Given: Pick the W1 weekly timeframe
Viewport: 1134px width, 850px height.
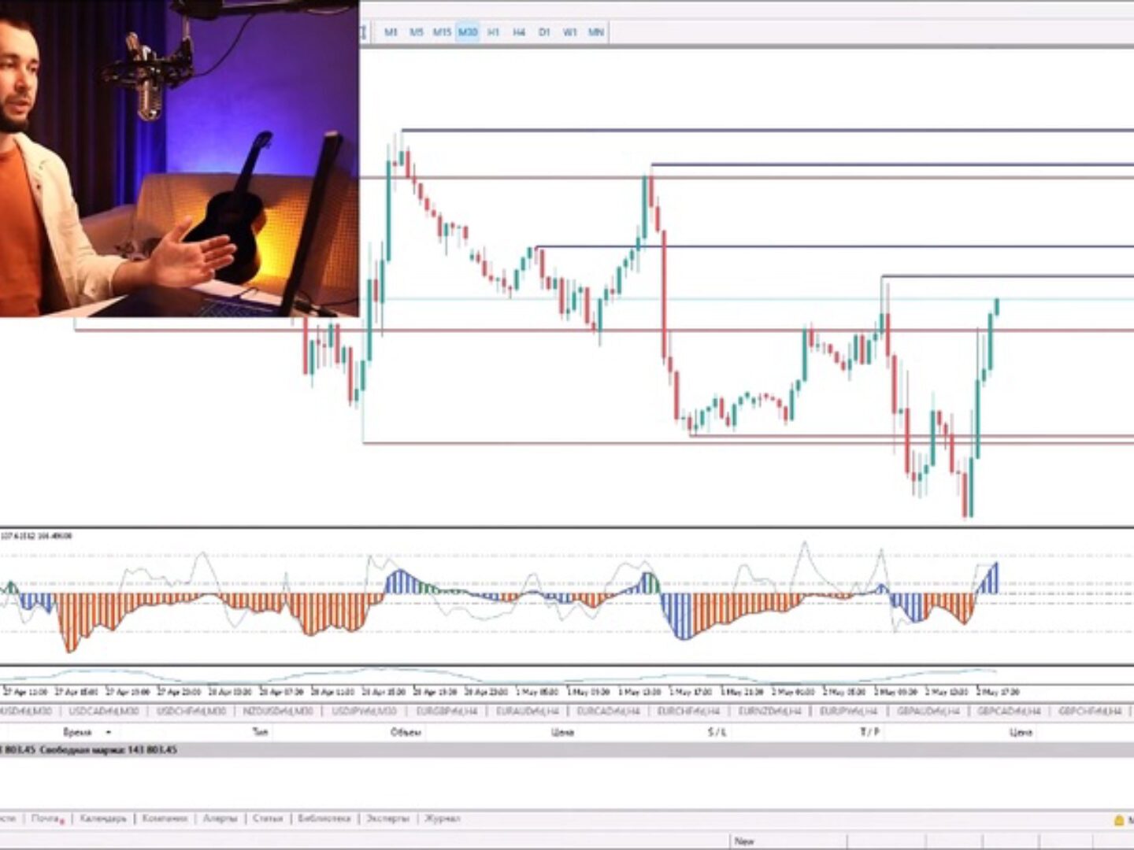Looking at the screenshot, I should pos(569,32).
